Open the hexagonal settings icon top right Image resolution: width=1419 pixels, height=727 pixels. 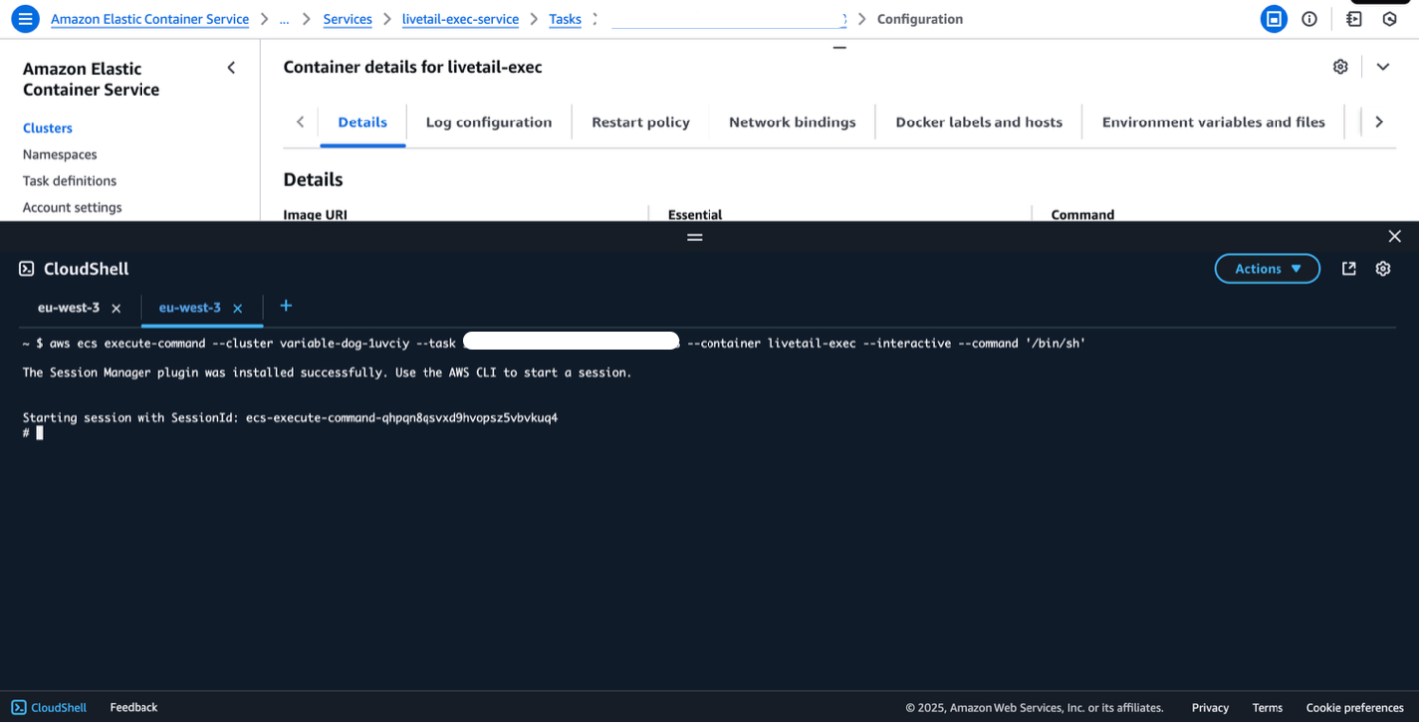[x=1391, y=18]
